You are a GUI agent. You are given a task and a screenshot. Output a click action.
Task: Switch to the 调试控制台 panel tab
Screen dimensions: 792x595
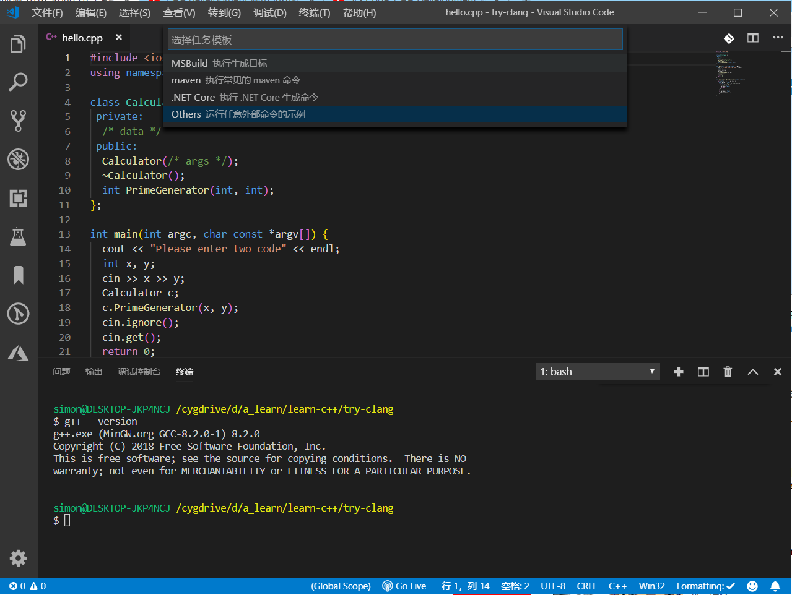pos(139,372)
